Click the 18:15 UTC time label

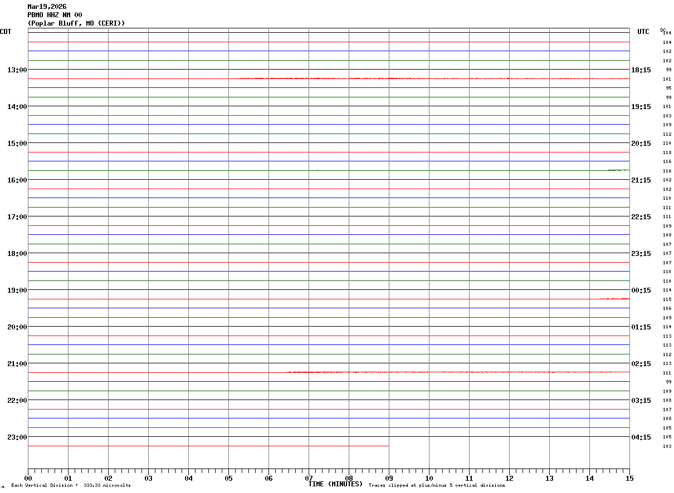tap(641, 70)
